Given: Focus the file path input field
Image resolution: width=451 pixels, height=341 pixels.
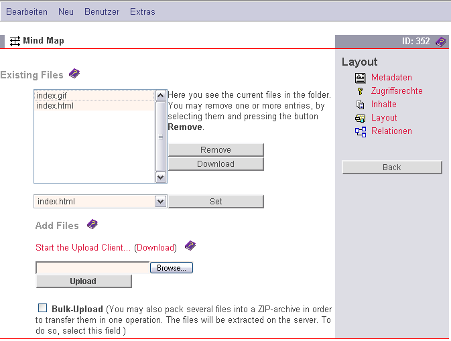Looking at the screenshot, I should [92, 268].
